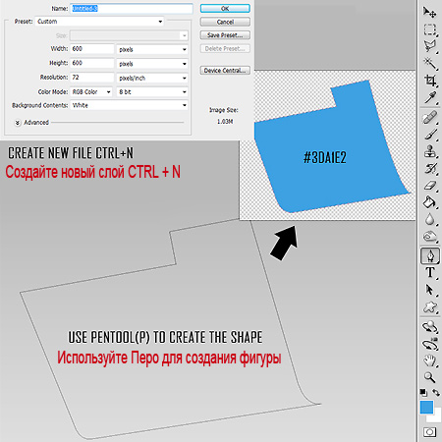Select the Pen tool
This screenshot has width=442, height=442.
pos(430,255)
